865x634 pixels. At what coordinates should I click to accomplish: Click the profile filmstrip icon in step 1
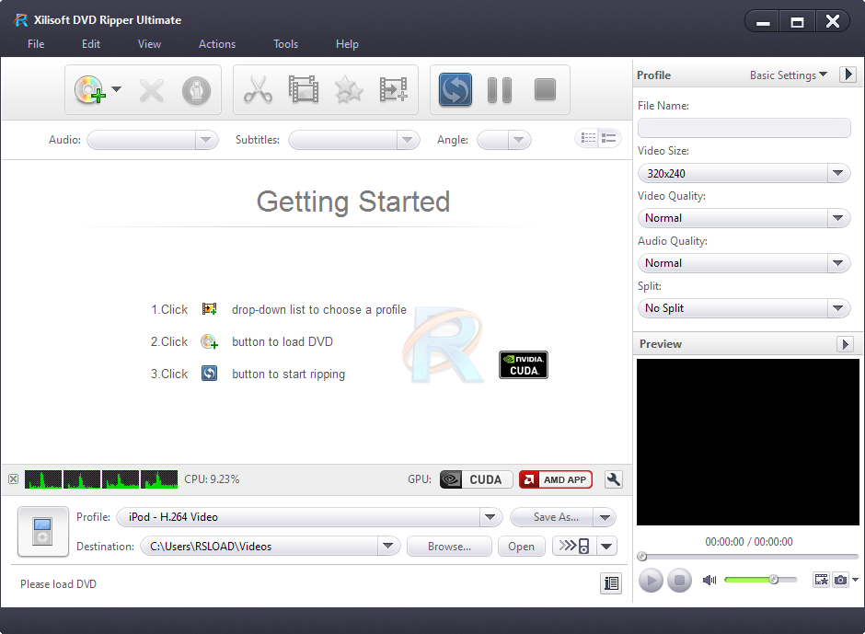point(209,309)
